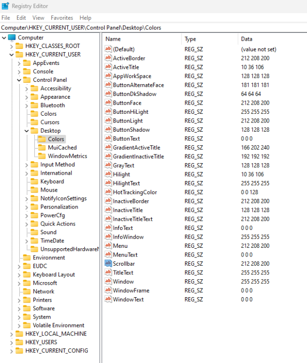
Task: Open the Favorites menu
Action: 62,18
